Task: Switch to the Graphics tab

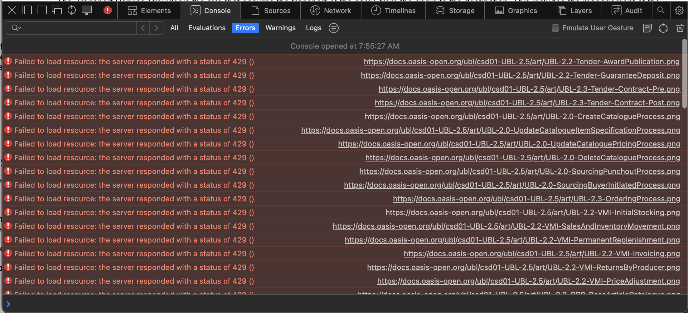Action: [516, 11]
